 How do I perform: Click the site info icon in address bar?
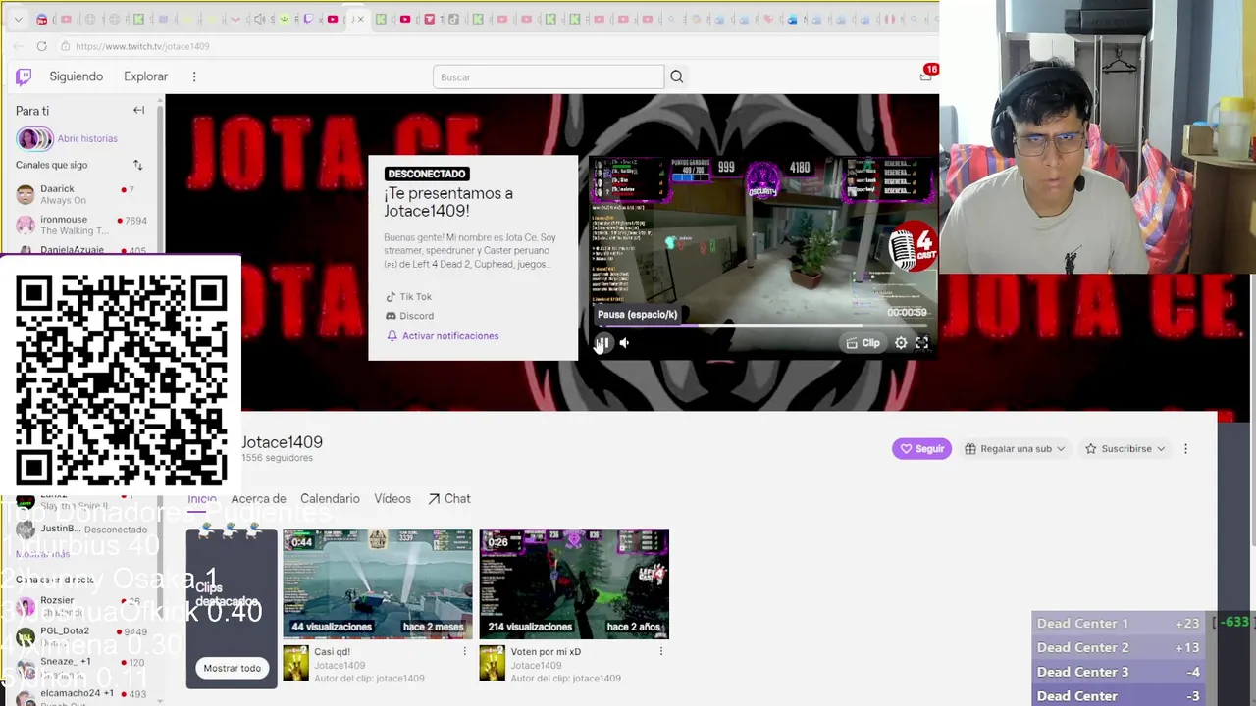pos(65,46)
